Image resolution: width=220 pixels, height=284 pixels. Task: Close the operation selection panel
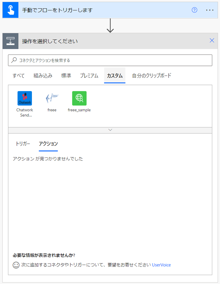(x=212, y=40)
